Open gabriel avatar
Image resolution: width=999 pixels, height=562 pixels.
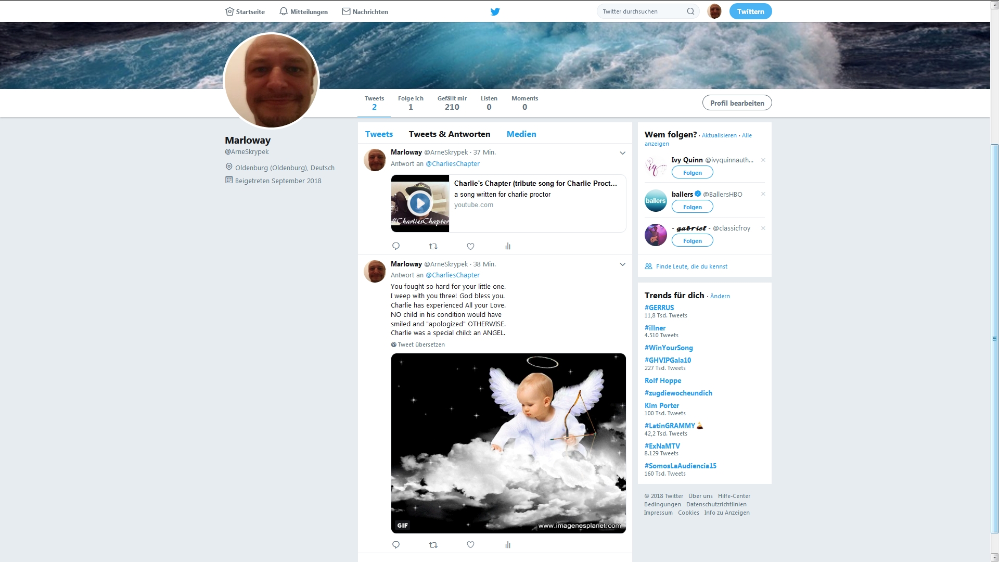(656, 235)
